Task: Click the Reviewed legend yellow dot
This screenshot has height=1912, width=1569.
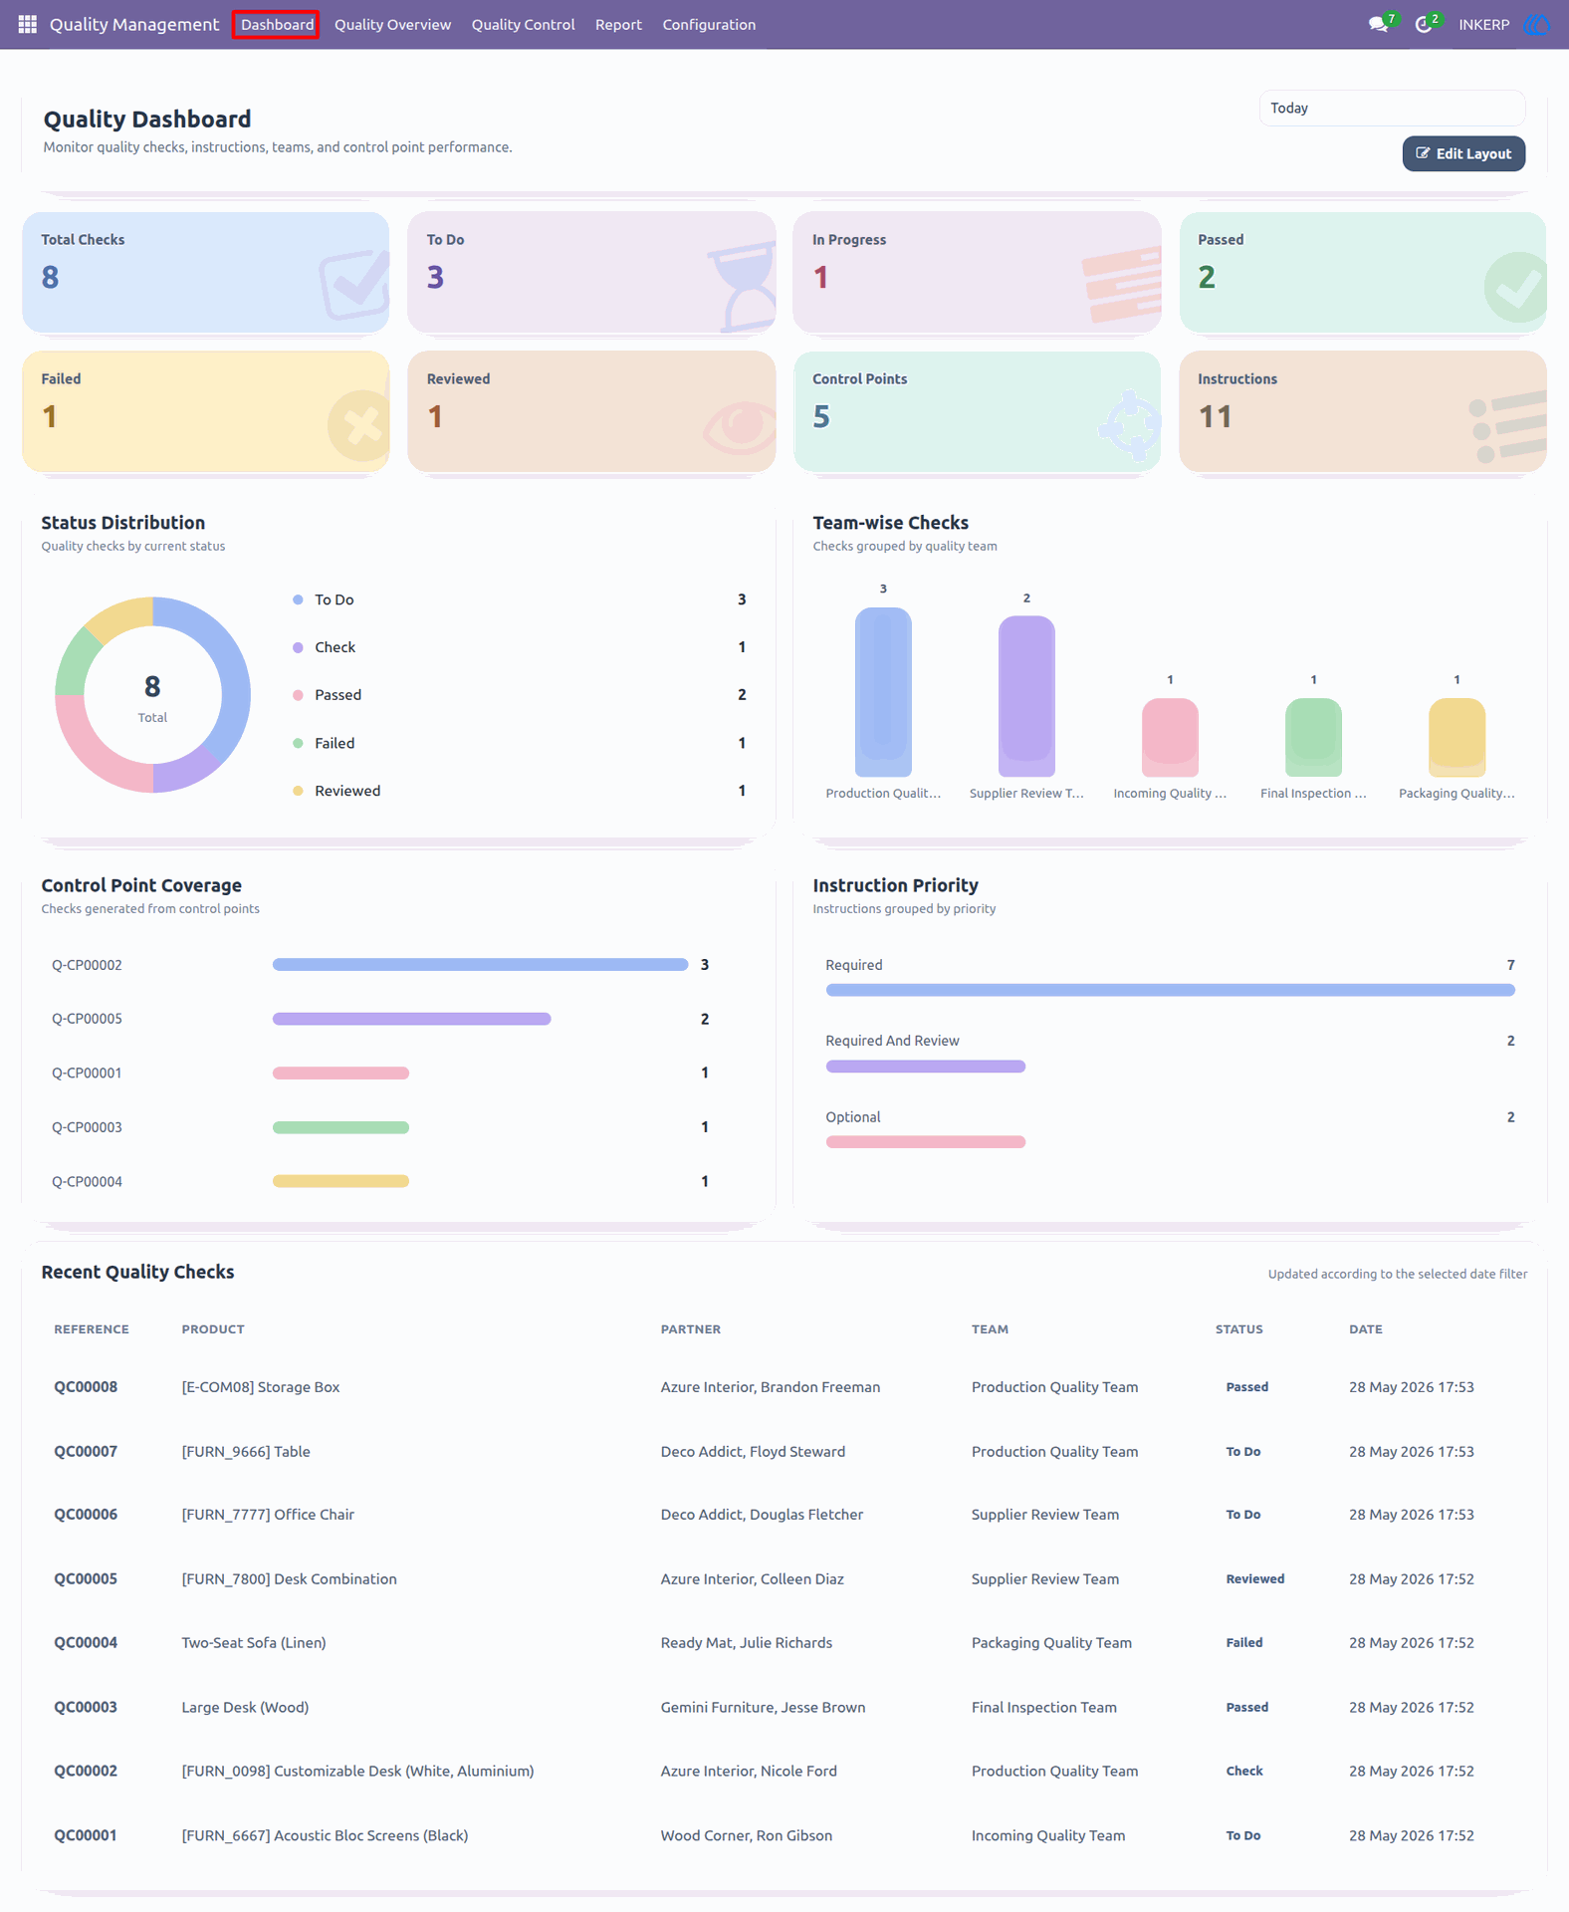Action: pos(298,791)
